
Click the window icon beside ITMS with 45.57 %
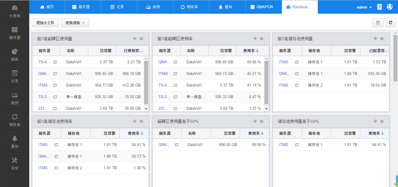pyautogui.click(x=176, y=73)
